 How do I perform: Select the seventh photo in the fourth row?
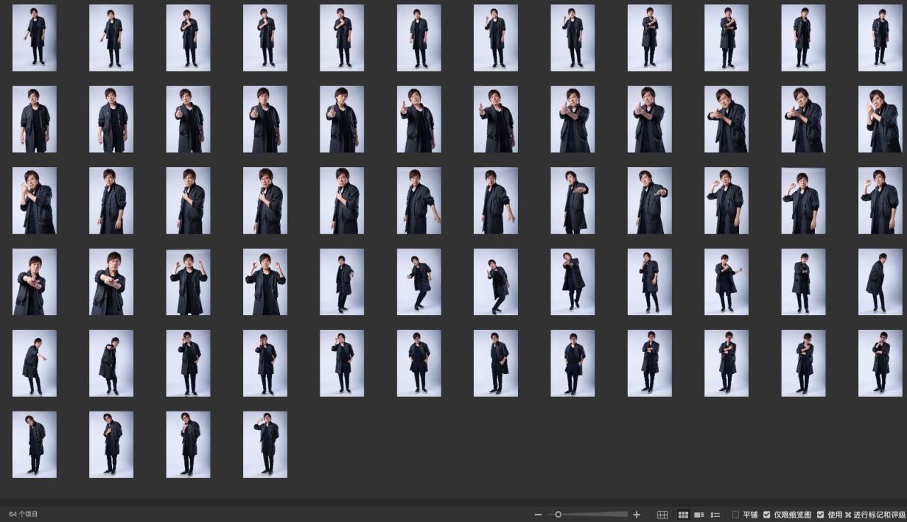tap(495, 282)
